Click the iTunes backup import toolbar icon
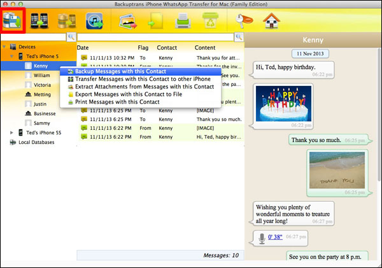This screenshot has height=268, width=382. click(x=94, y=21)
